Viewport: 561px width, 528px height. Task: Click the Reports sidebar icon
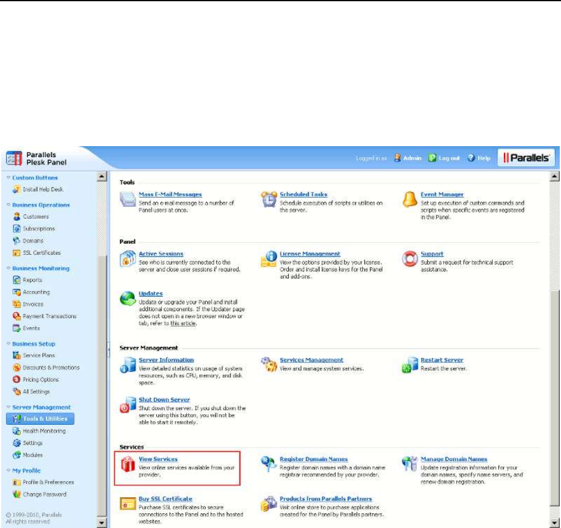(17, 280)
